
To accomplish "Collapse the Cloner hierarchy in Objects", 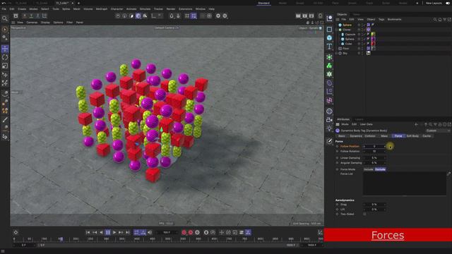I will click(337, 30).
